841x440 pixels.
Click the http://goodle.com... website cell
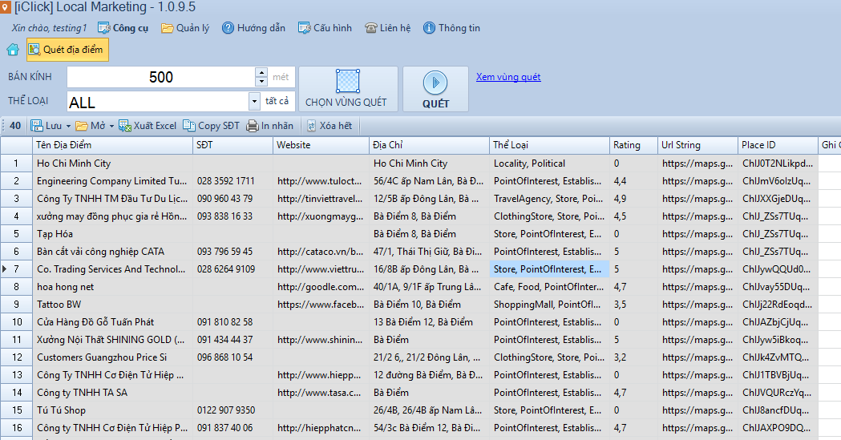click(x=321, y=287)
